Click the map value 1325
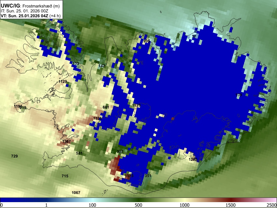Image resolution: width=277 pixels, height=208 pixels. coord(97,118)
